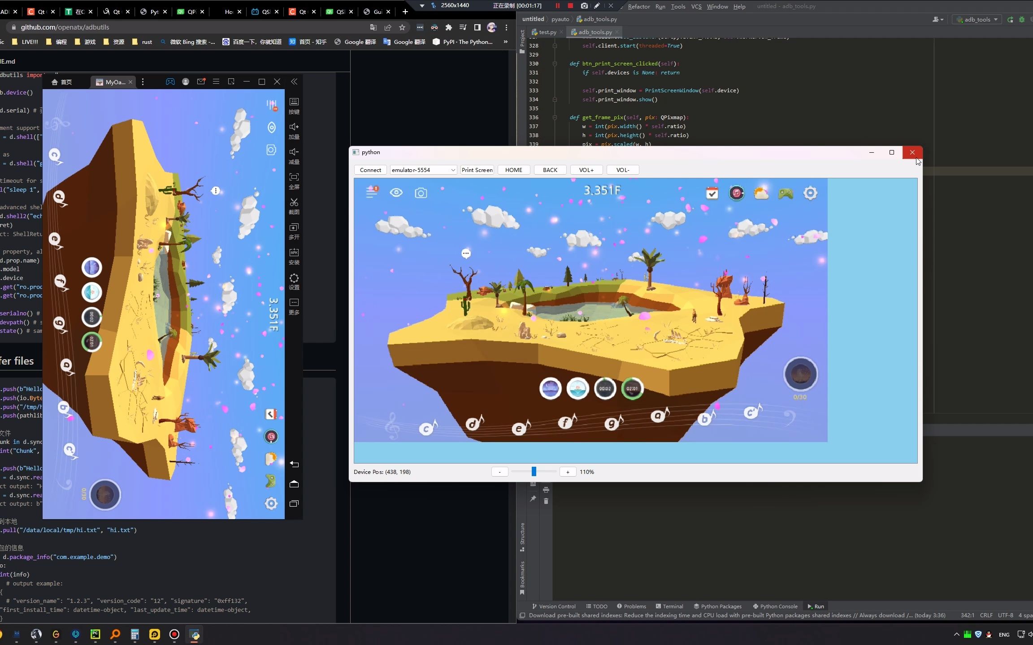Click the gear settings icon in game view
The height and width of the screenshot is (645, 1033).
(x=810, y=193)
